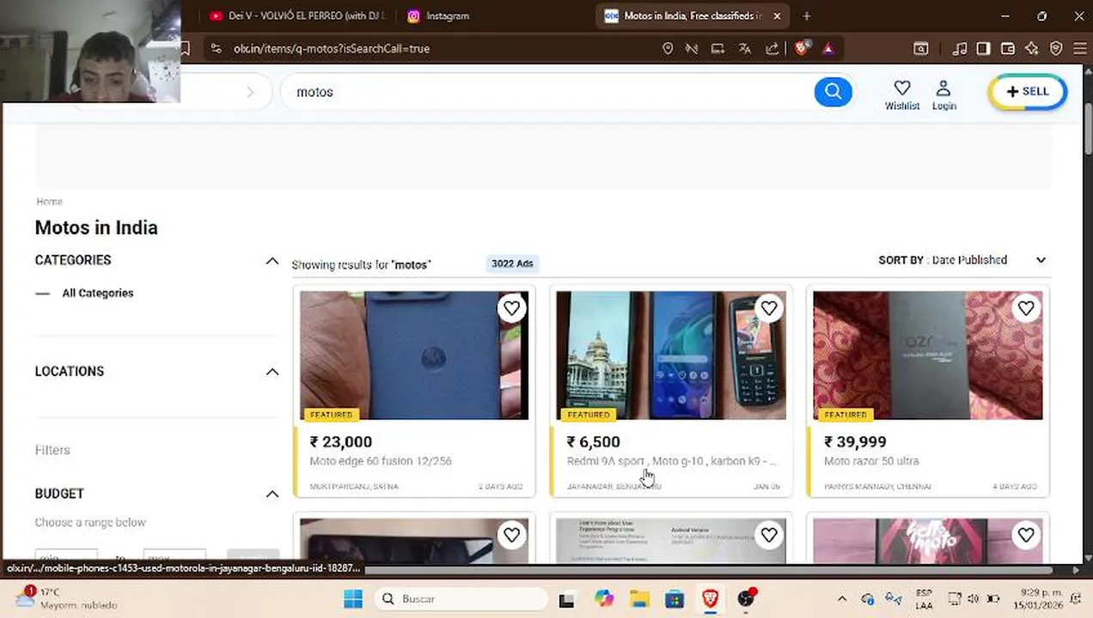Click the taskbar Buscar search box

(x=462, y=599)
